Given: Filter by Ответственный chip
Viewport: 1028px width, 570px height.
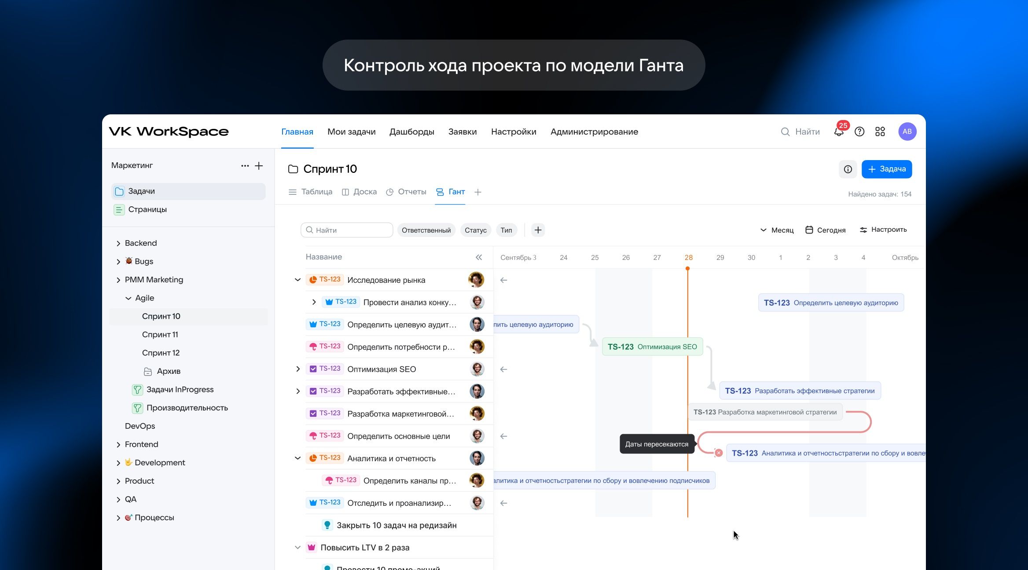Looking at the screenshot, I should [426, 230].
